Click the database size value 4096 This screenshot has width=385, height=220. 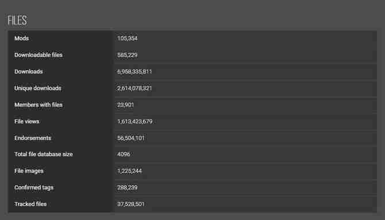[124, 154]
